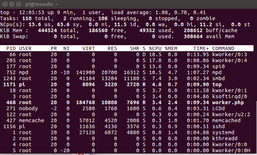Click the 'nobody' user entry
The height and width of the screenshot is (155, 257).
pyautogui.click(x=29, y=108)
